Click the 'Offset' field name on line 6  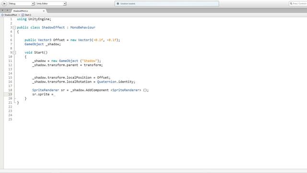[x=59, y=40]
